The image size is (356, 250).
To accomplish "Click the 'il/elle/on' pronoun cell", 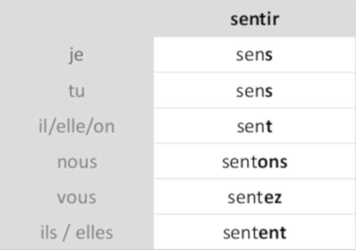I will point(77,127).
